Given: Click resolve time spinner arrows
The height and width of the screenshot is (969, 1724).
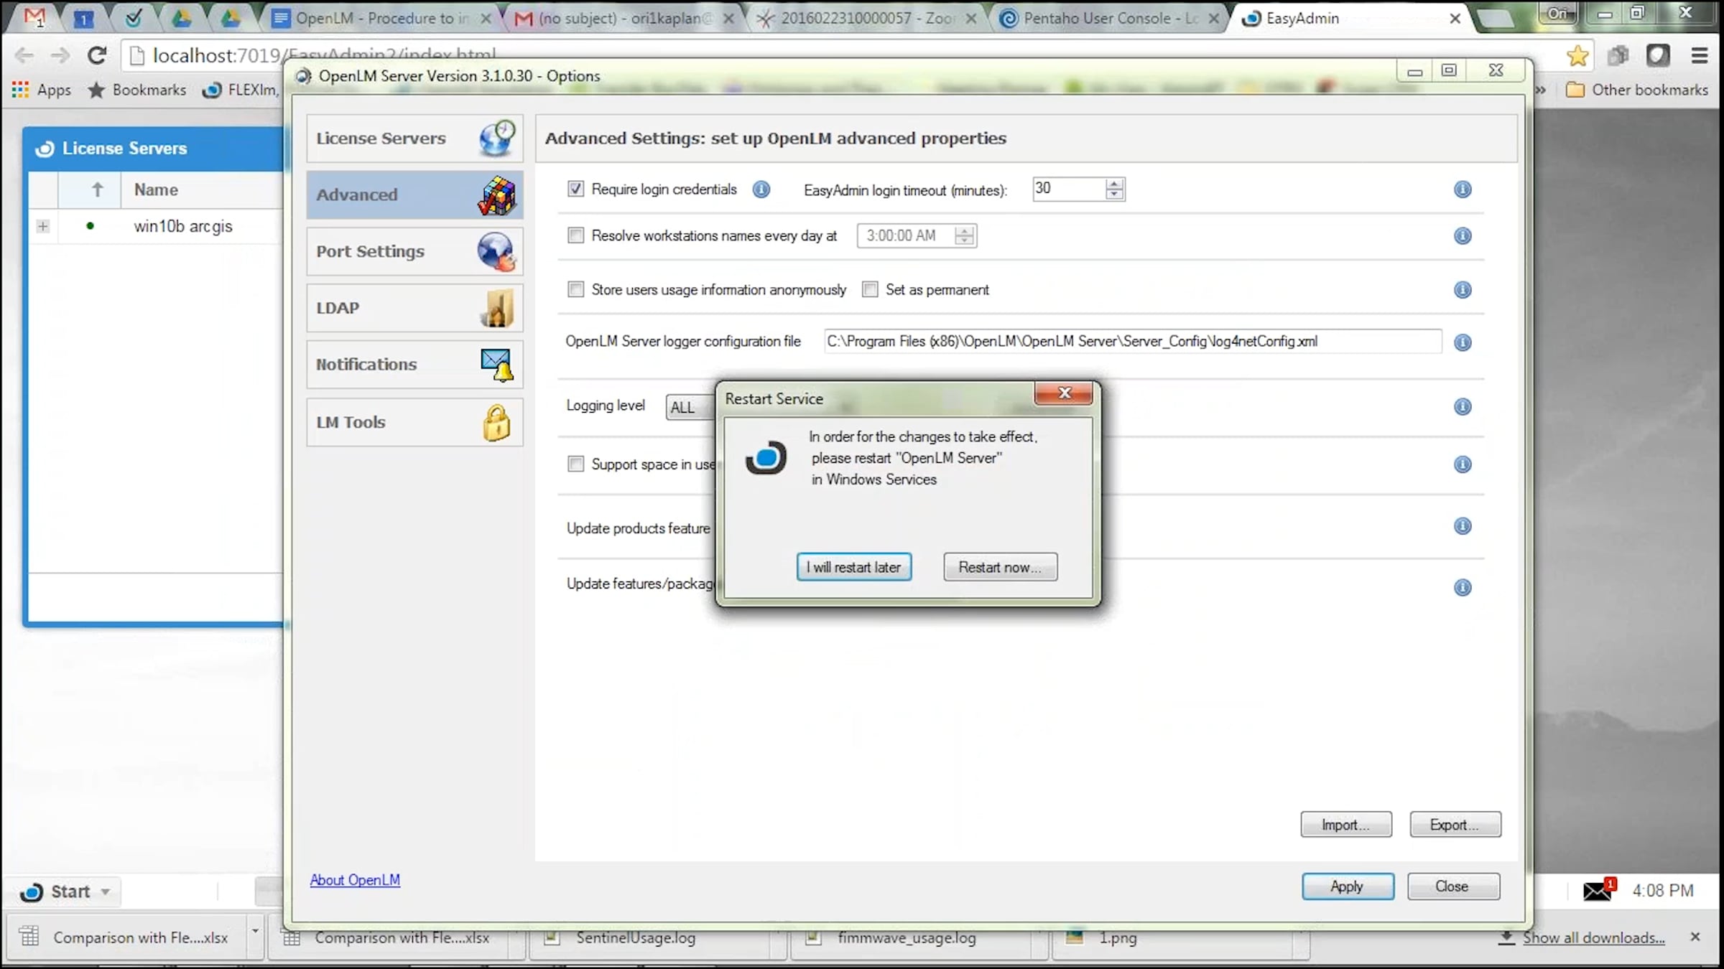Looking at the screenshot, I should point(964,235).
